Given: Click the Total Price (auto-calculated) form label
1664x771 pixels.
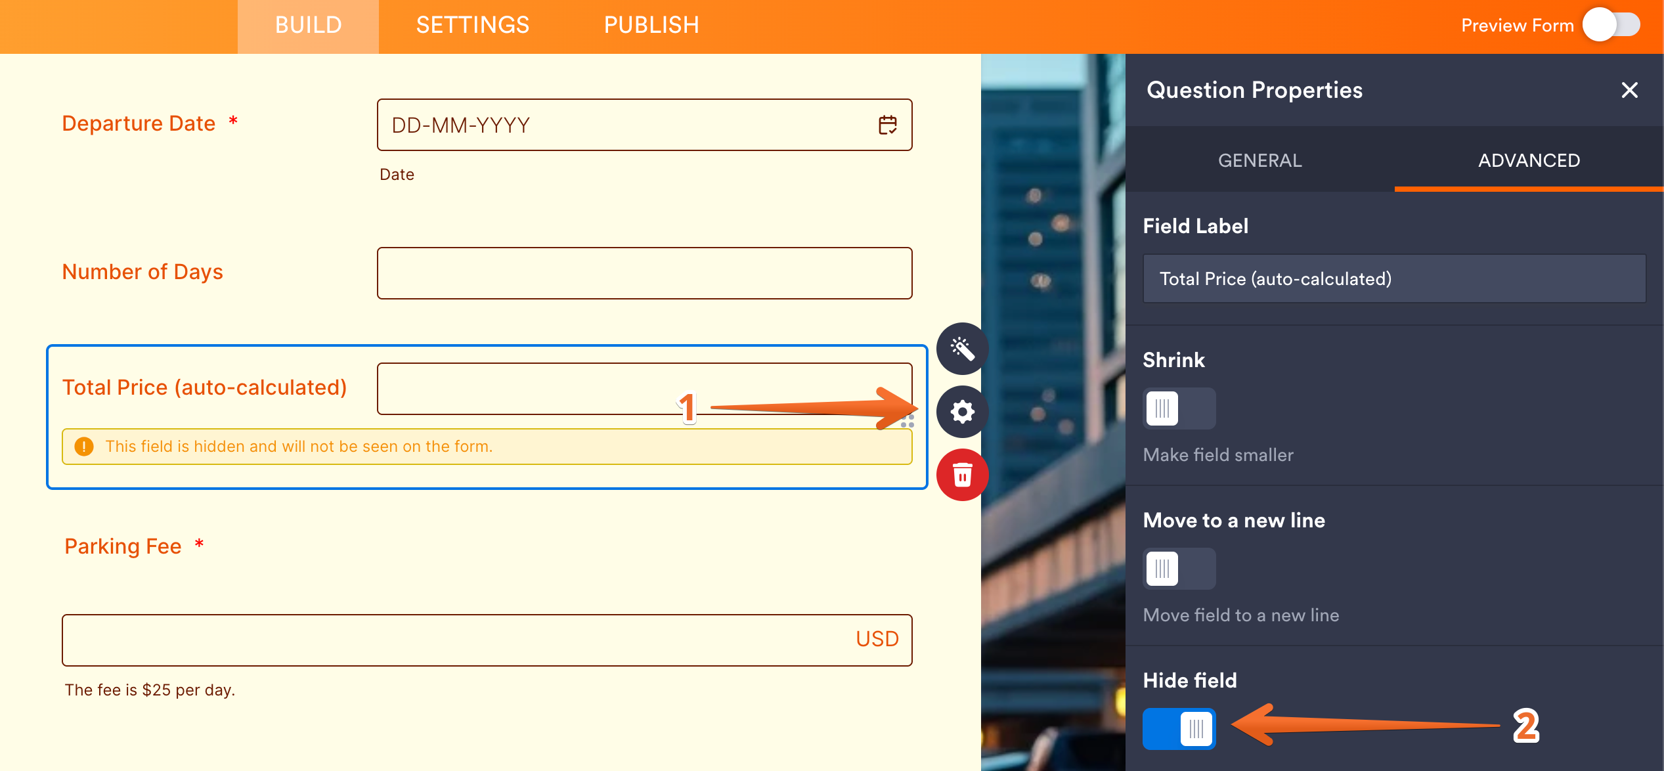Looking at the screenshot, I should coord(204,387).
